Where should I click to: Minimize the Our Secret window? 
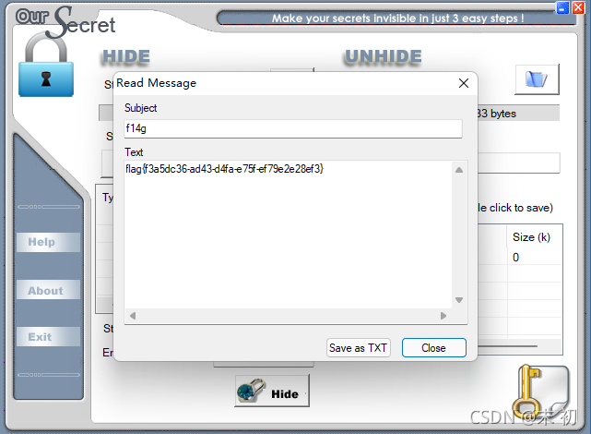point(562,7)
